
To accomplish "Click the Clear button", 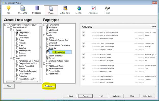I will coord(9,86).
